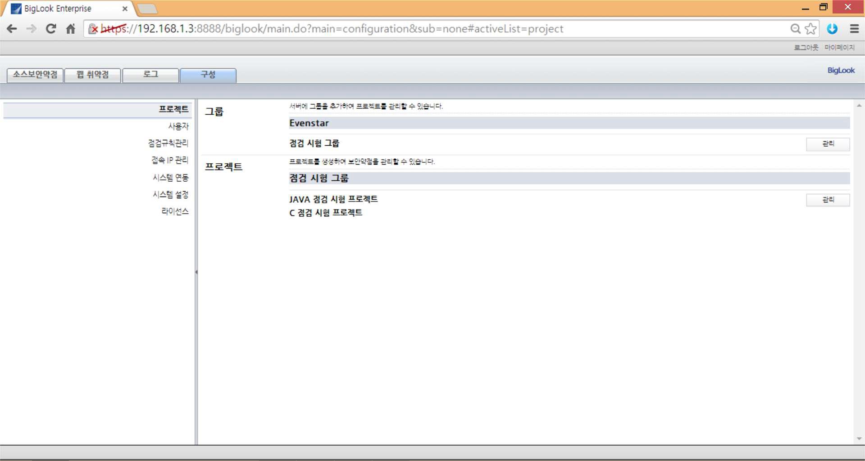Select the 구성 configuration tab
This screenshot has width=865, height=461.
pyautogui.click(x=208, y=75)
